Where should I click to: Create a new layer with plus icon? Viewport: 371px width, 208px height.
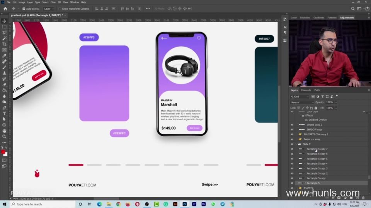pos(357,198)
